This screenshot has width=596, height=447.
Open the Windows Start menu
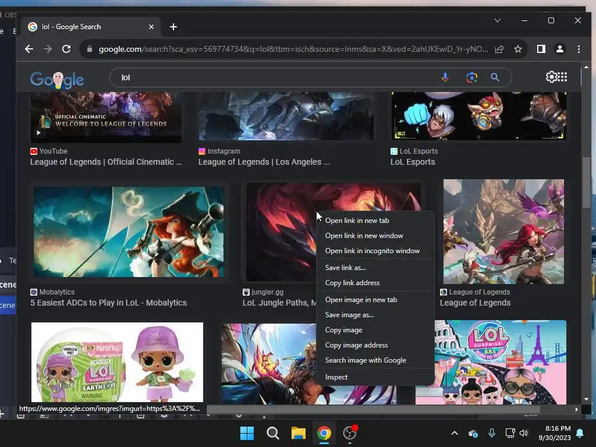247,433
